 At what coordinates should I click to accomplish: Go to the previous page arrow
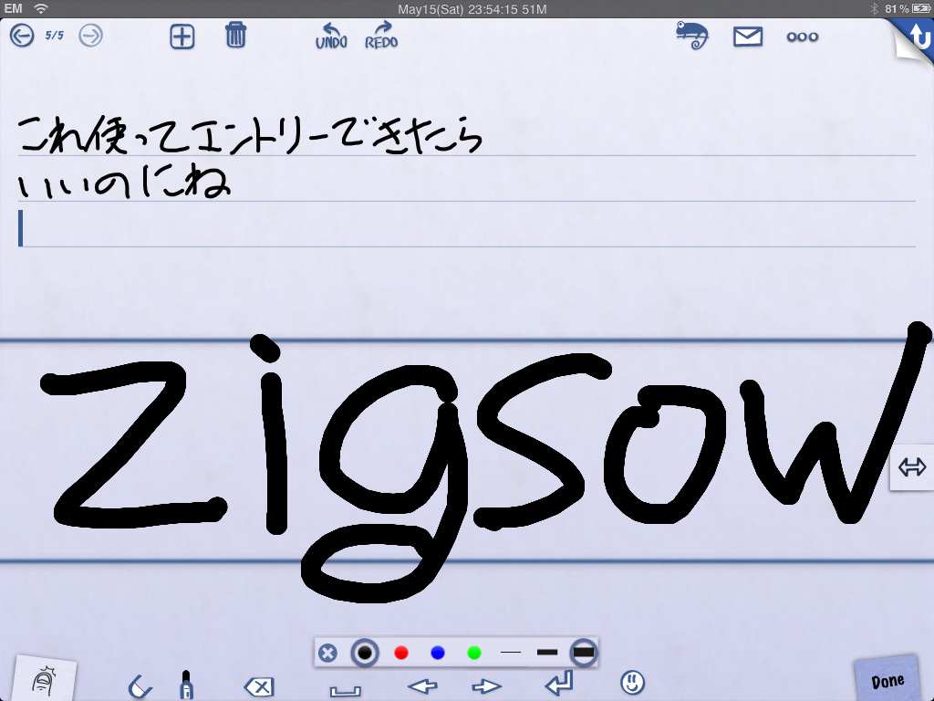tap(22, 36)
